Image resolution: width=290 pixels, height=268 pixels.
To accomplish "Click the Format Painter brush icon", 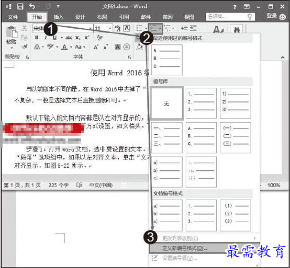I will point(24,46).
